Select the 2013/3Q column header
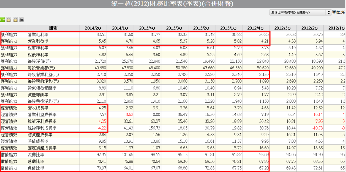Image resolution: width=346 pixels, height=172 pixels. tap(174, 28)
